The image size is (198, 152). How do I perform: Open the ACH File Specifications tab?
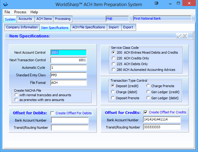tap(88, 27)
